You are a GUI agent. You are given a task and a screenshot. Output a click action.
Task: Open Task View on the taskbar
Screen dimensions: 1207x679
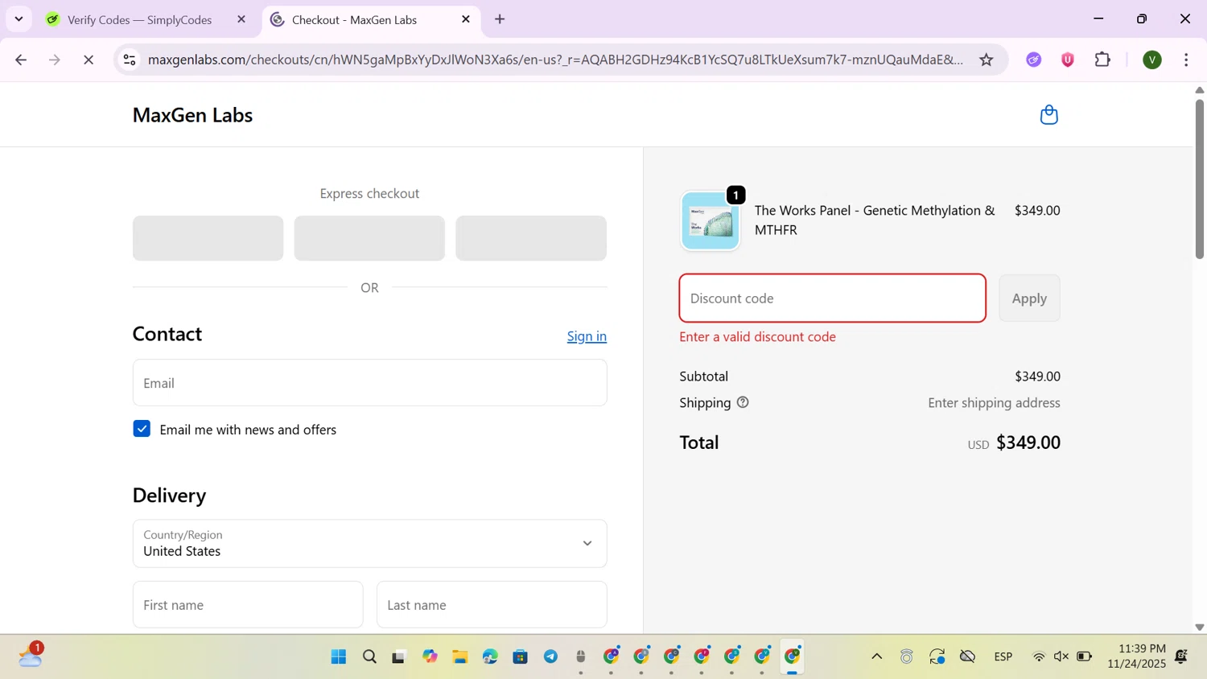399,656
